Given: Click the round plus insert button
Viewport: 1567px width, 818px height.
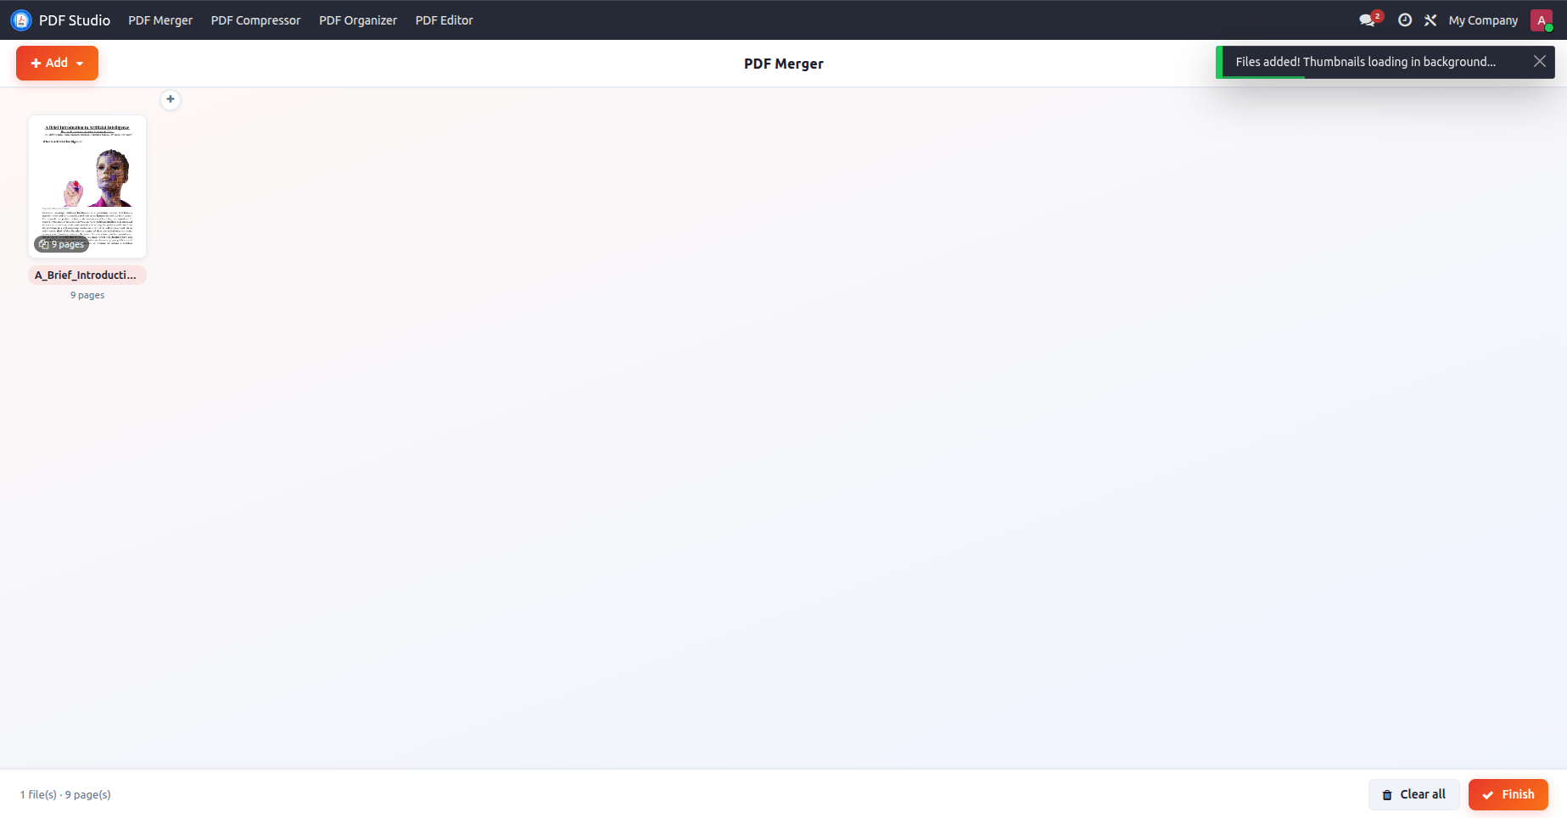Looking at the screenshot, I should [x=171, y=99].
